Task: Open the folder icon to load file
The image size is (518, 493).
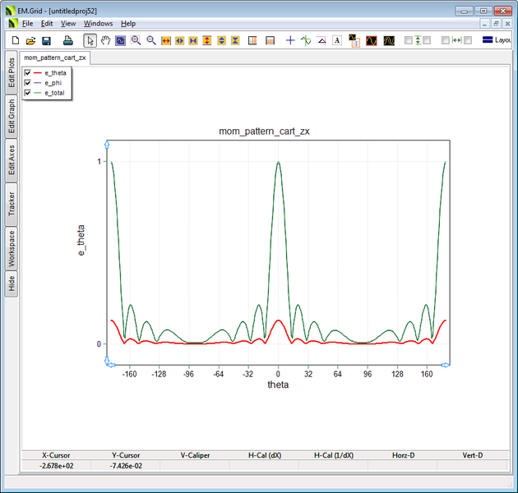Action: pyautogui.click(x=30, y=40)
